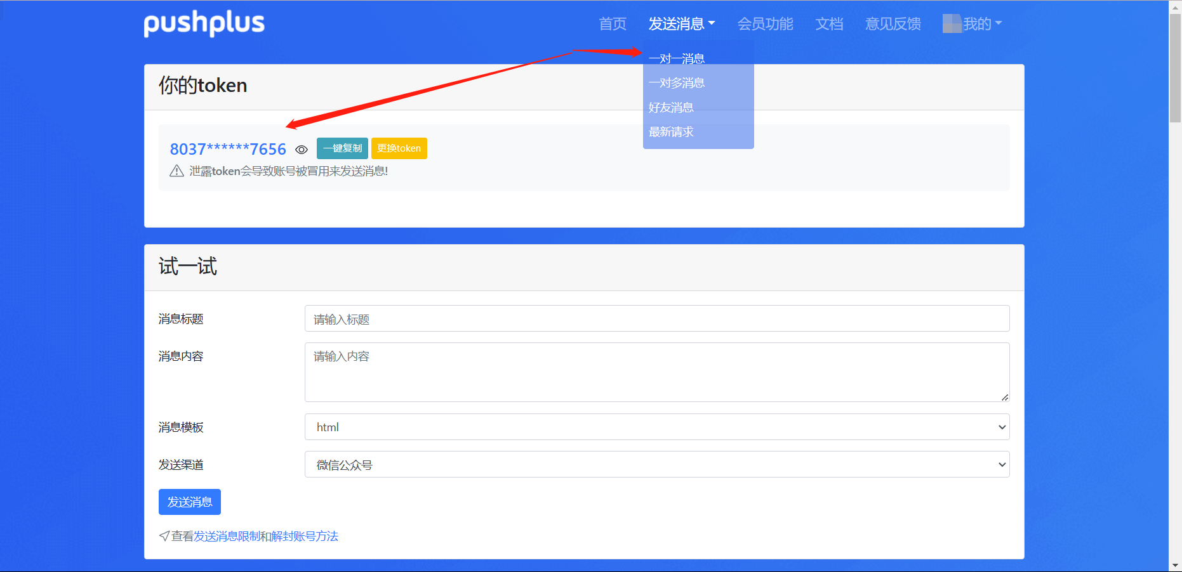The height and width of the screenshot is (572, 1182).
Task: Click the 消息模板 label
Action: coord(181,427)
